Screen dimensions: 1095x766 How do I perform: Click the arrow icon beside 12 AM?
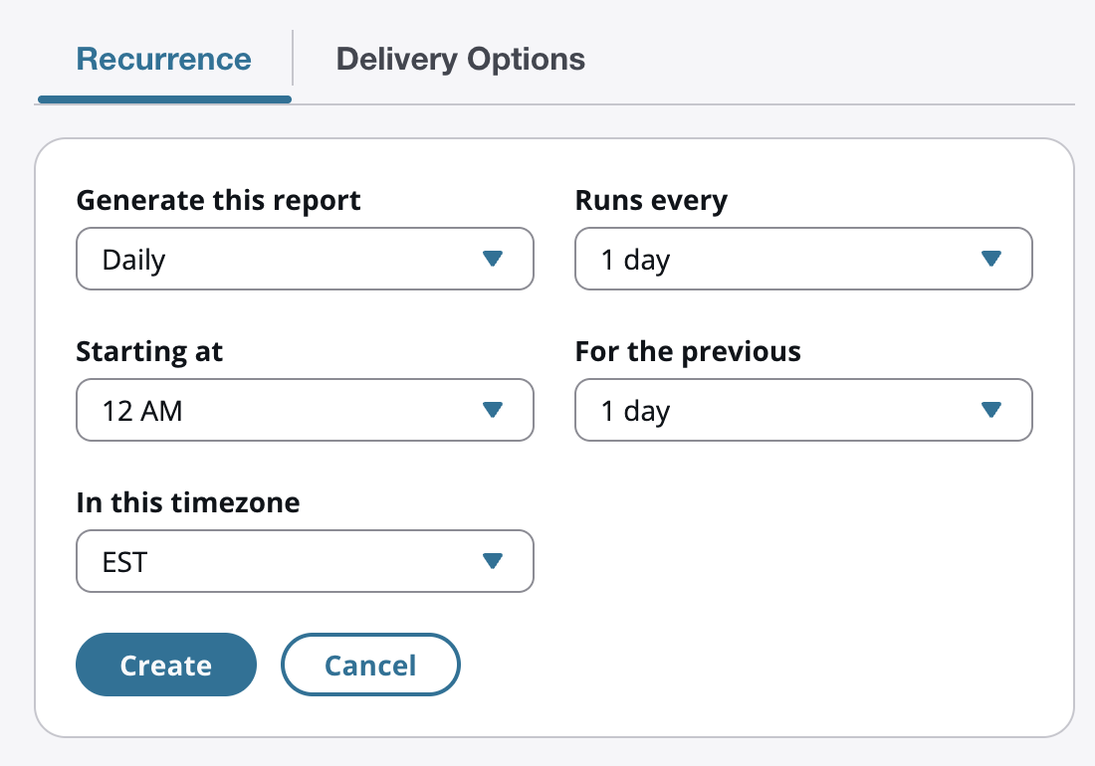click(x=492, y=410)
